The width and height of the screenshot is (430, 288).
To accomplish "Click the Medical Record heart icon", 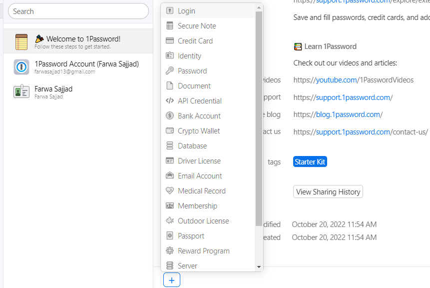I will click(x=169, y=191).
